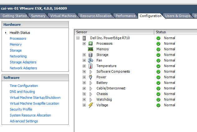Switch to the Getting Started tab

pyautogui.click(x=14, y=16)
